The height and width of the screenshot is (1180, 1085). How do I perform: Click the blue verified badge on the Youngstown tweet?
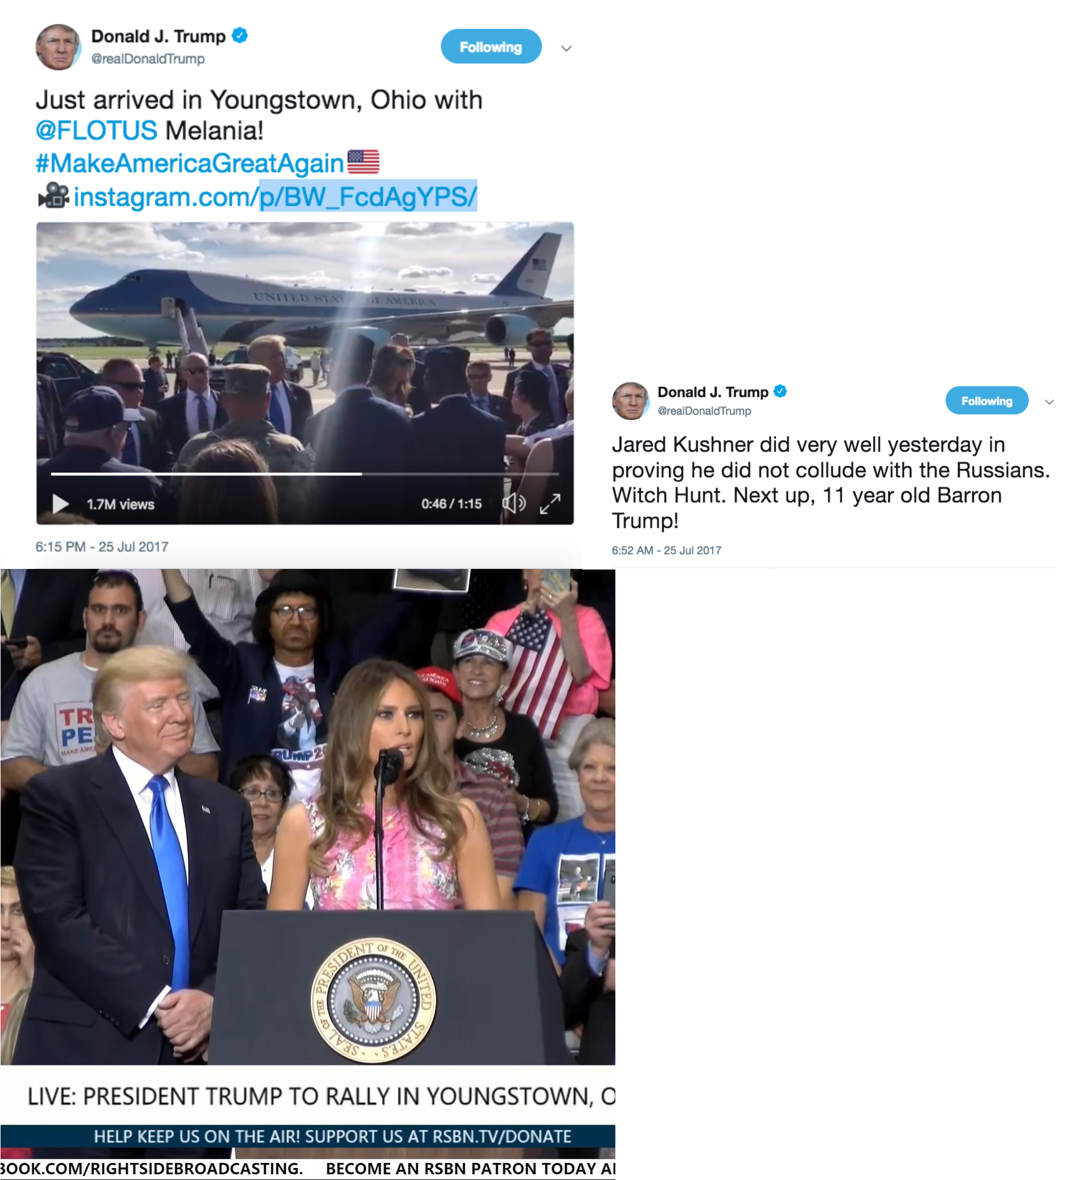pyautogui.click(x=240, y=35)
